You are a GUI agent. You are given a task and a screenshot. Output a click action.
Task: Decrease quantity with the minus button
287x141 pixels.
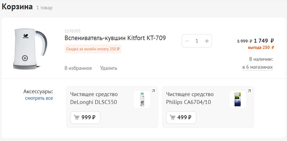pyautogui.click(x=187, y=41)
